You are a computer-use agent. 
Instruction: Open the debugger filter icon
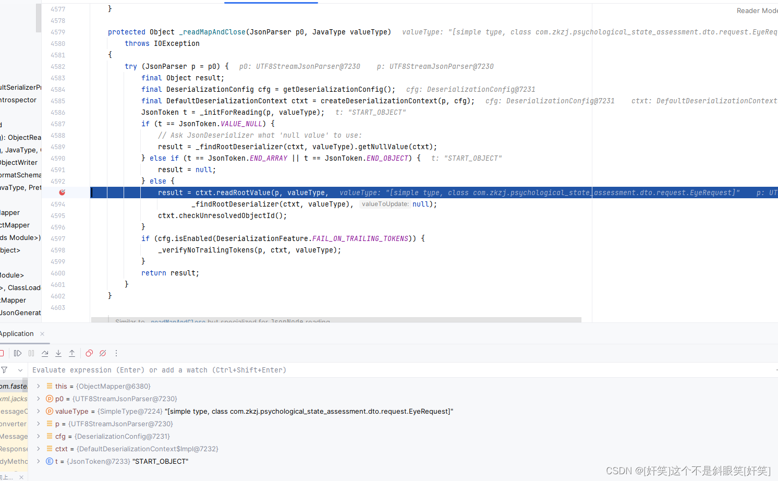pyautogui.click(x=4, y=370)
